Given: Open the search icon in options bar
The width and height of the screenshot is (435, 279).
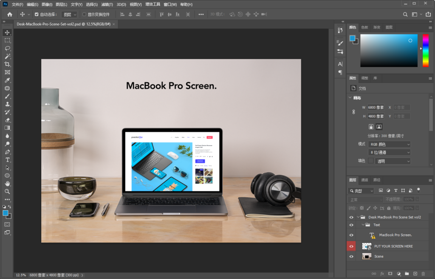Looking at the screenshot, I should point(405,14).
